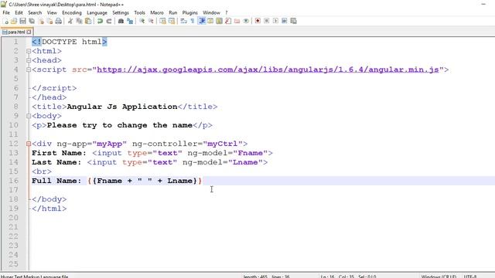Click the Paste clipboard icon
The width and height of the screenshot is (495, 278).
coord(88,21)
